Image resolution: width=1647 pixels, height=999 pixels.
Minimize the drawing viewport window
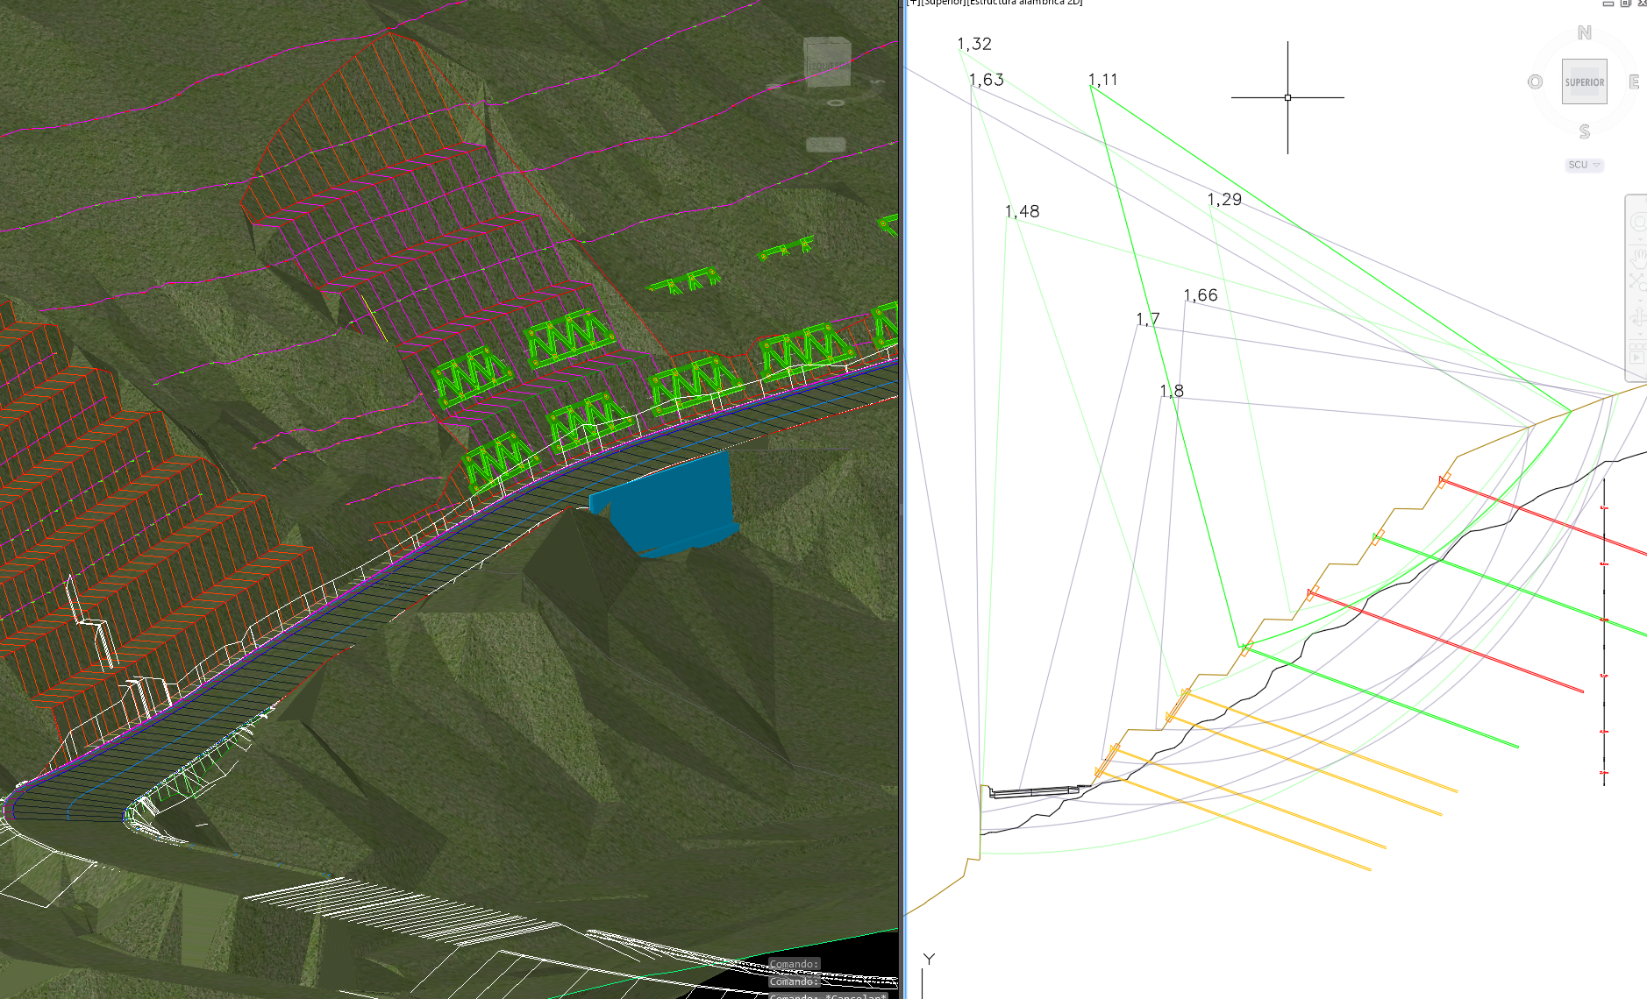[x=1608, y=4]
